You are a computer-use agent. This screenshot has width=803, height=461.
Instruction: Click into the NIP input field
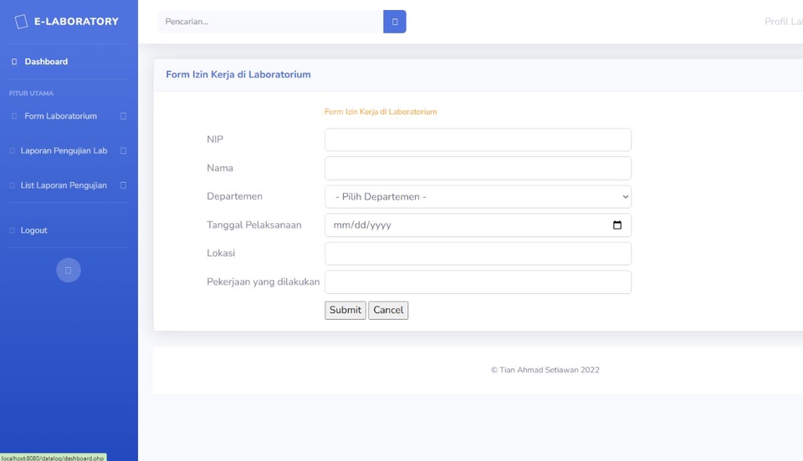(478, 139)
